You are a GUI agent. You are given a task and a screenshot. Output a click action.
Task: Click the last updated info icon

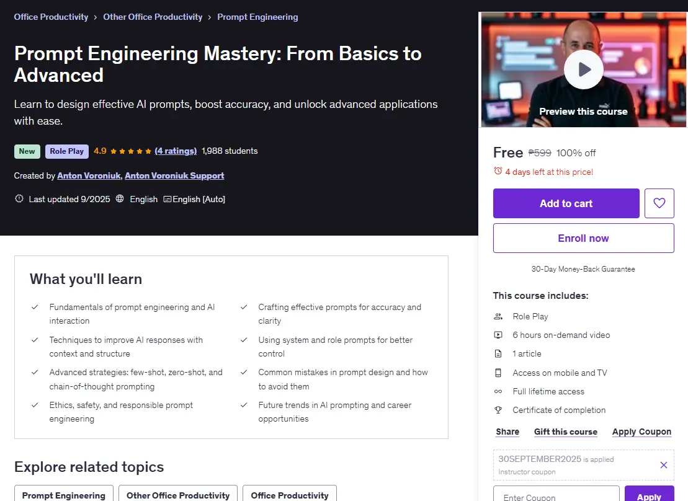coord(19,199)
